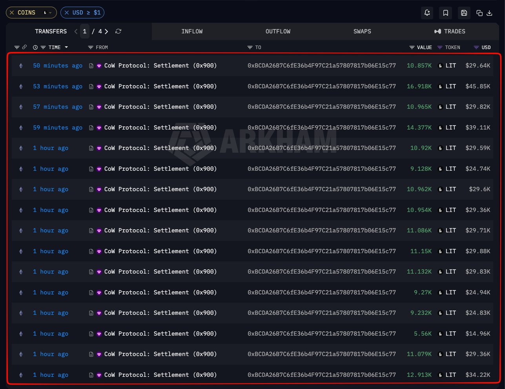Bookmark this view with the bookmark icon

[x=446, y=13]
